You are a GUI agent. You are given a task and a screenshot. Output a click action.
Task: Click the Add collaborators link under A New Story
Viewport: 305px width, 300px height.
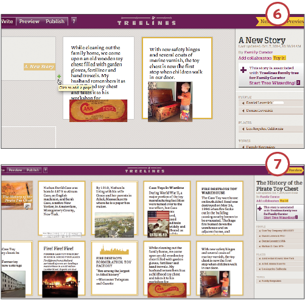pyautogui.click(x=255, y=58)
